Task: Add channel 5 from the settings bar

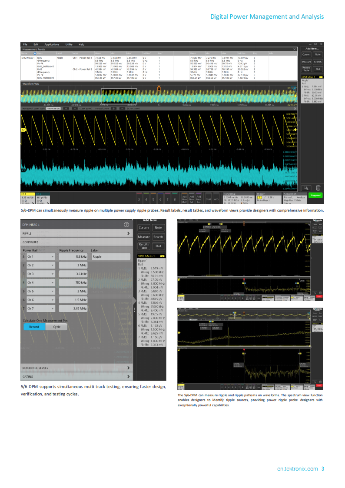Action: [x=153, y=199]
